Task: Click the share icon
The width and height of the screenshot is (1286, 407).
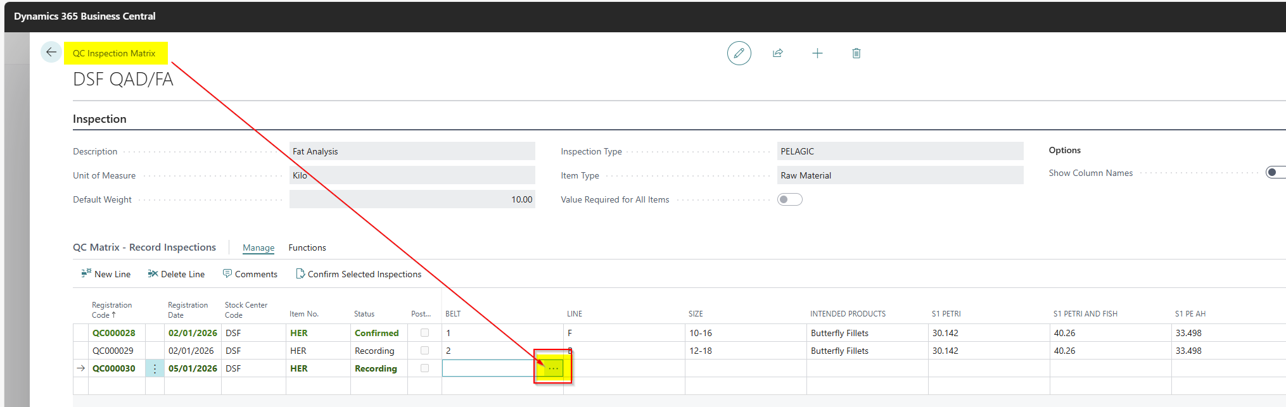Action: pos(778,53)
